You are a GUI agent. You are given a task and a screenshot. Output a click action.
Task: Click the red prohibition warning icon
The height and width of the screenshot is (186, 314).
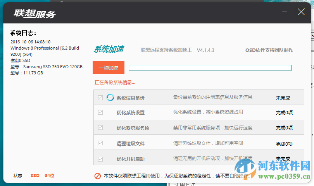pos(98,176)
